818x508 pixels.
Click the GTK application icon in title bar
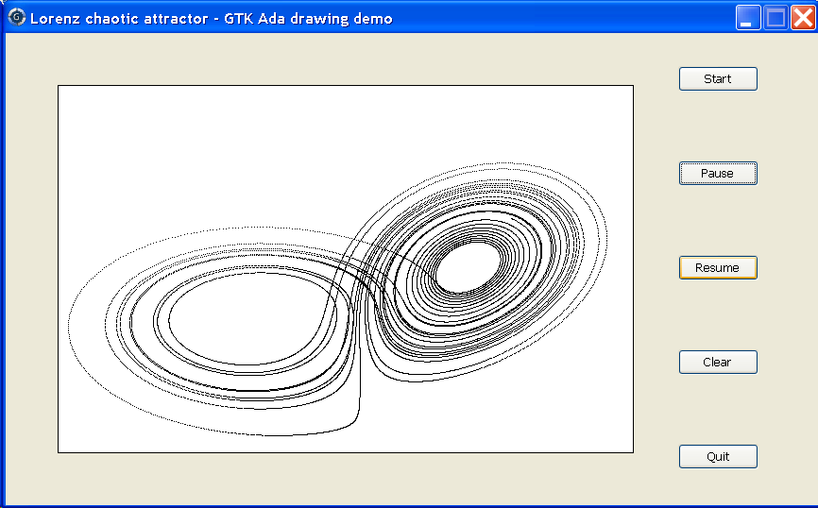tap(17, 17)
